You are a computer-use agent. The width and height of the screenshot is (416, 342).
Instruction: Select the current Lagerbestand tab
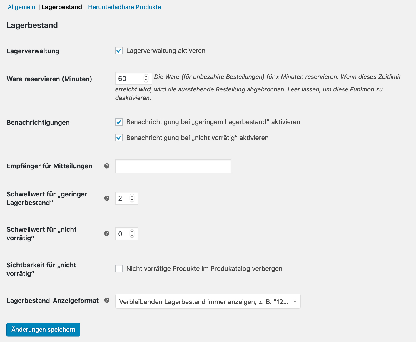tap(62, 7)
